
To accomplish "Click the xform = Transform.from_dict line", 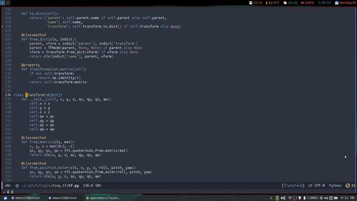I will pyautogui.click(x=84, y=52).
